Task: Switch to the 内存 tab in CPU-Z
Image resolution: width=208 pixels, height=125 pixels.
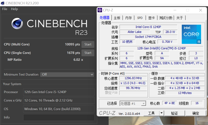Action: 128,18
